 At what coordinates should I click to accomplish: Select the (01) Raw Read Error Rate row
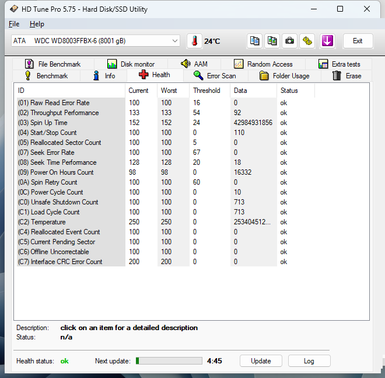(x=166, y=103)
